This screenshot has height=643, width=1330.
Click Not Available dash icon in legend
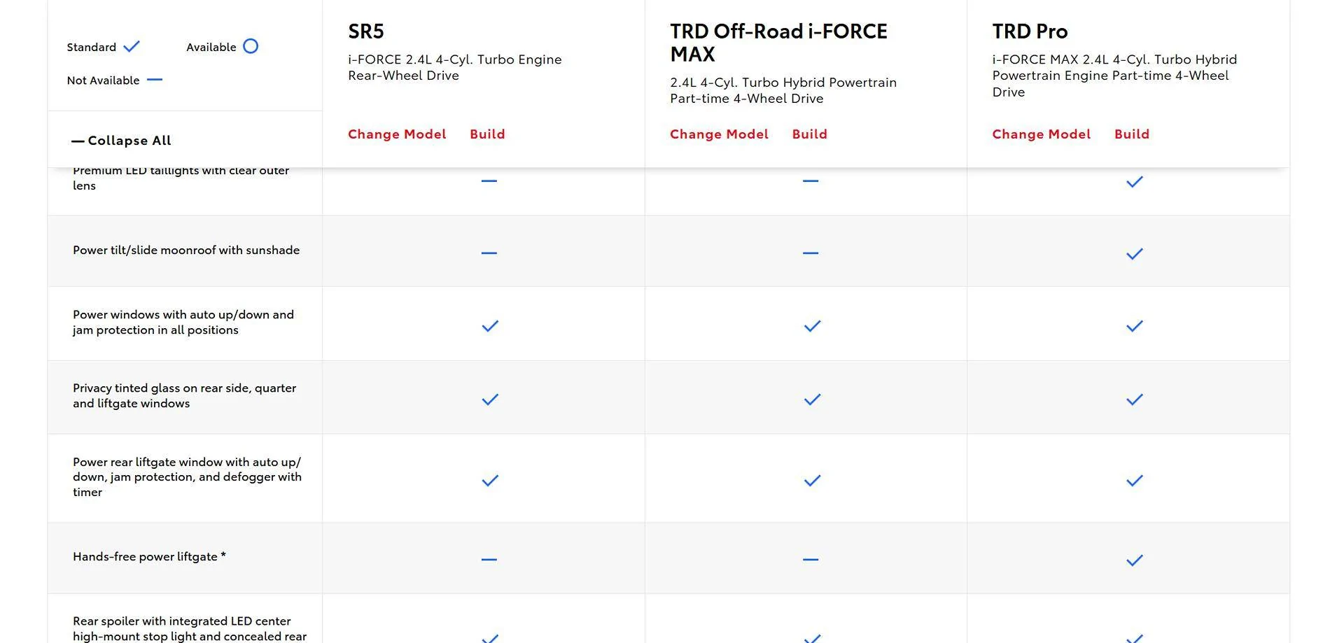155,80
